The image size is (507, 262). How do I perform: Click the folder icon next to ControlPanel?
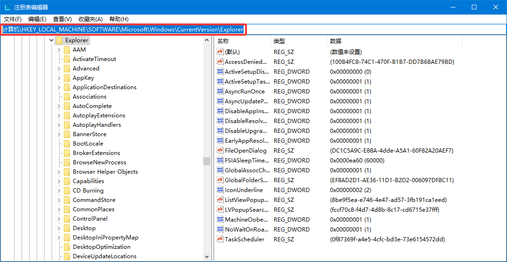[67, 219]
